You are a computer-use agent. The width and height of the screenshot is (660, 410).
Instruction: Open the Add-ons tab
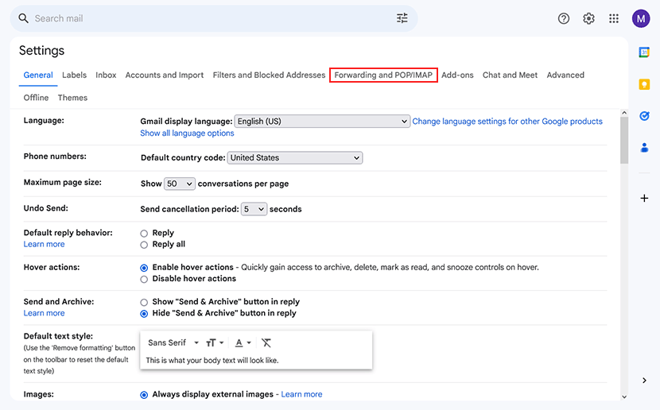click(x=457, y=75)
